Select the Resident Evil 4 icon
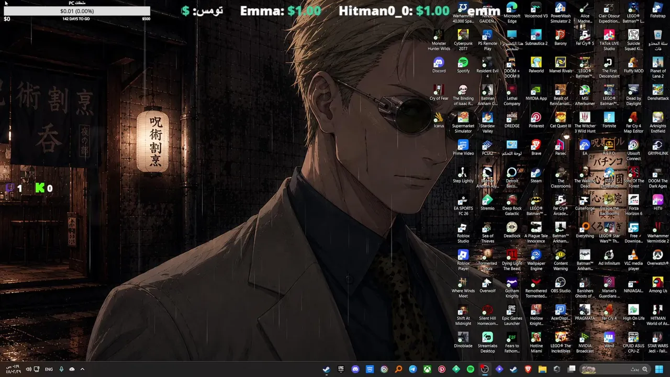The width and height of the screenshot is (670, 377). pos(487,68)
